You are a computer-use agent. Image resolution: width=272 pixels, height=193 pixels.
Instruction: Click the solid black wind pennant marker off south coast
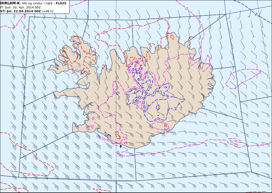[x=121, y=146]
